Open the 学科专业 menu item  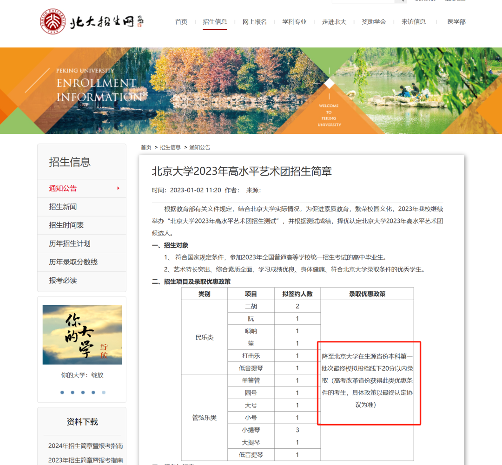(294, 22)
